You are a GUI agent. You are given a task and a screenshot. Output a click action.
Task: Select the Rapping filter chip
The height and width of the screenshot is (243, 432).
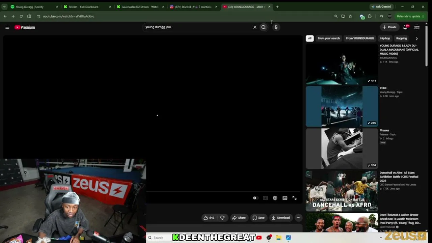pos(401,38)
